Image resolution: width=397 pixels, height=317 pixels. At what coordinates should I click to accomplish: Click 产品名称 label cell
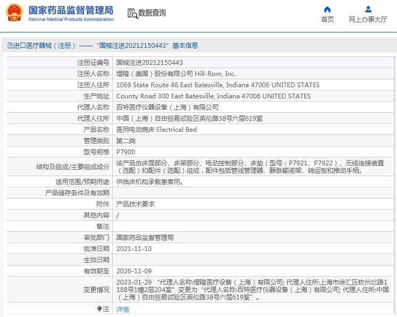pos(60,129)
